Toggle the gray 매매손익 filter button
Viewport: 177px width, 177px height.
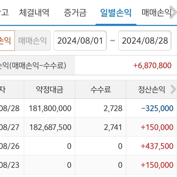coord(32,40)
